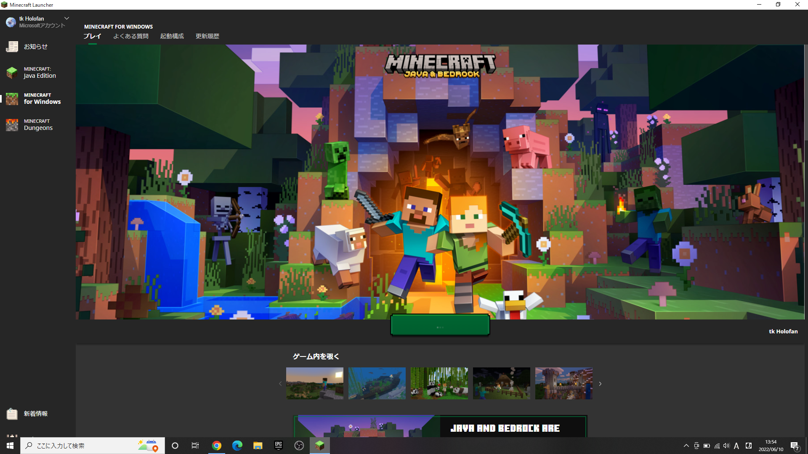Open the 起動構成 tab

172,36
